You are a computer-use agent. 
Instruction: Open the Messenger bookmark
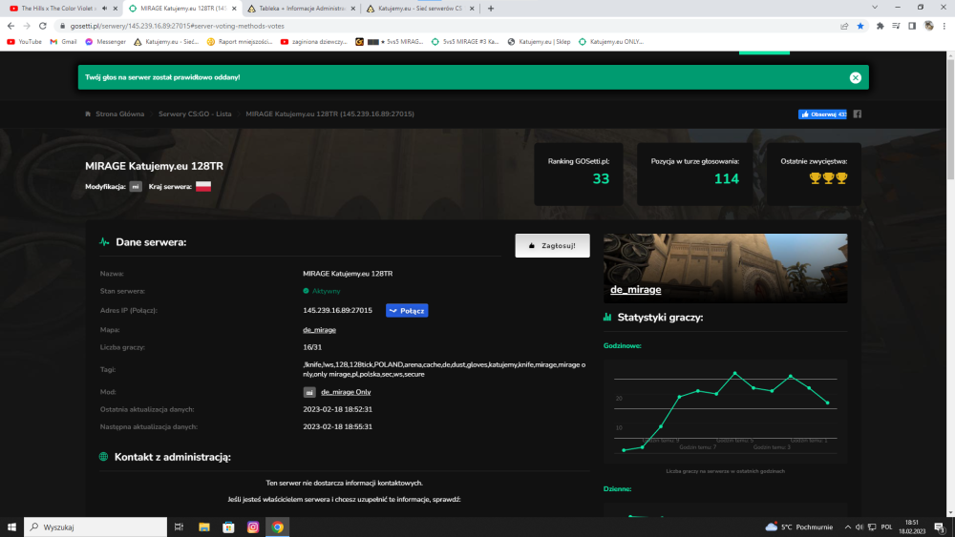pyautogui.click(x=105, y=42)
